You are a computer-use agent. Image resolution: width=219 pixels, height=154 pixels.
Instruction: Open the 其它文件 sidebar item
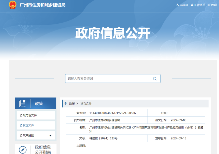pyautogui.click(x=36, y=125)
